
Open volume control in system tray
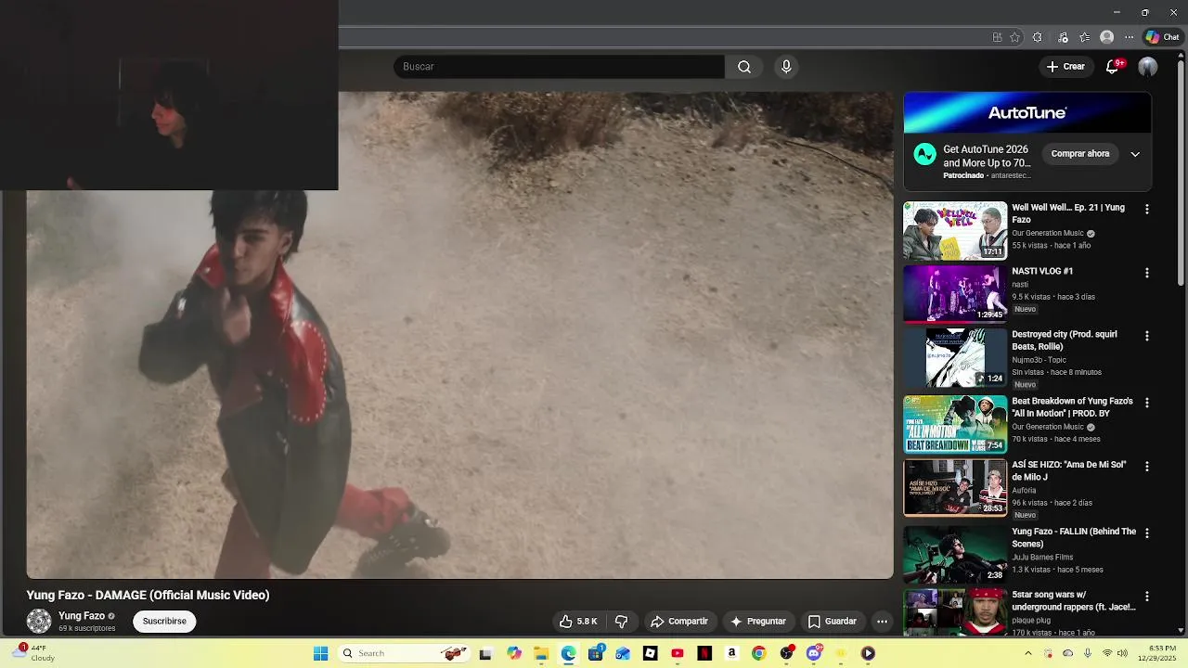point(1122,653)
